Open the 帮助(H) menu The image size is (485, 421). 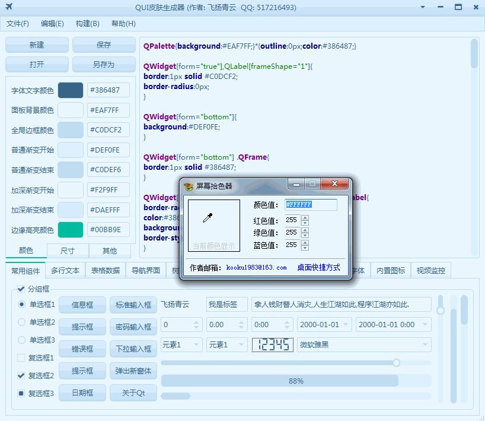(x=123, y=24)
